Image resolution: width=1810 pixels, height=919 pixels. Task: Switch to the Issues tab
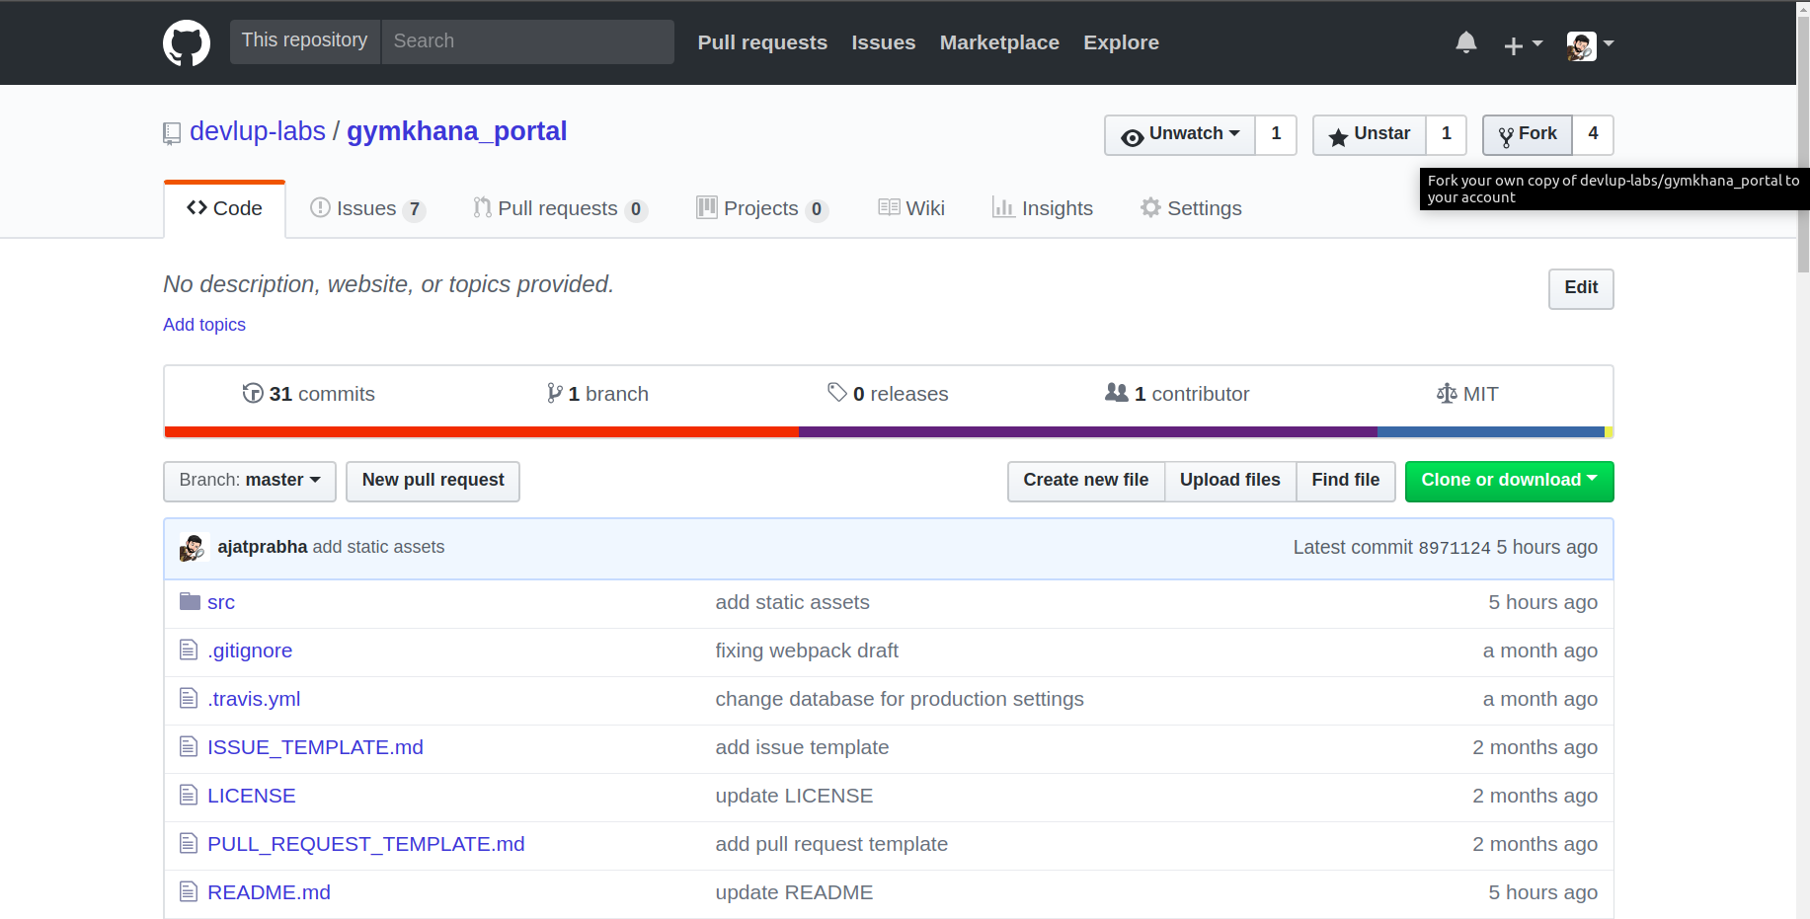(x=366, y=207)
